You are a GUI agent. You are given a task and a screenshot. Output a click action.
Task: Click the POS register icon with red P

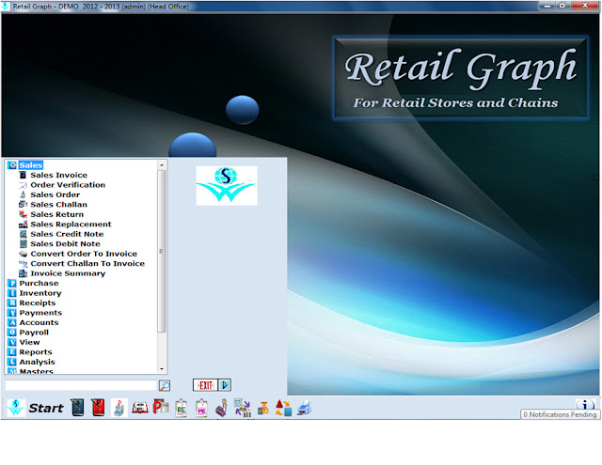(119, 408)
